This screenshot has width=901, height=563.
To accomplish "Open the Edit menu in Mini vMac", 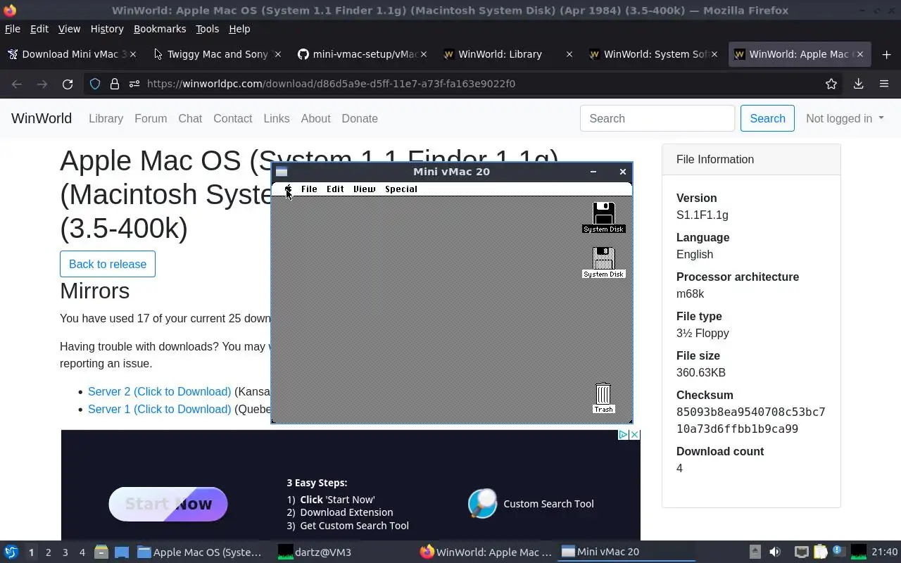I will tap(335, 189).
